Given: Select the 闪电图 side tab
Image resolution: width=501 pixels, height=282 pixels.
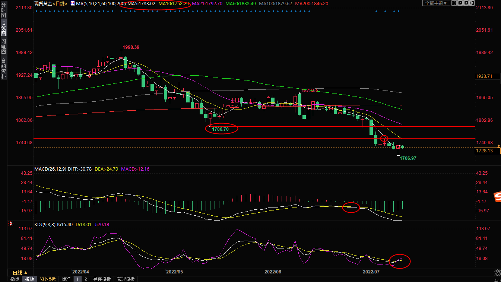Looking at the screenshot, I should tap(3, 47).
